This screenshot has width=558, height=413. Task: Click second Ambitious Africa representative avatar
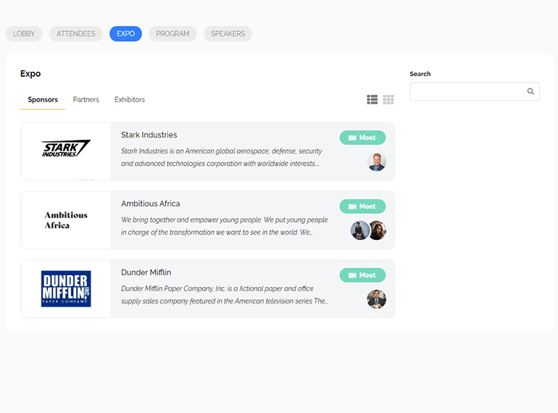coord(378,230)
